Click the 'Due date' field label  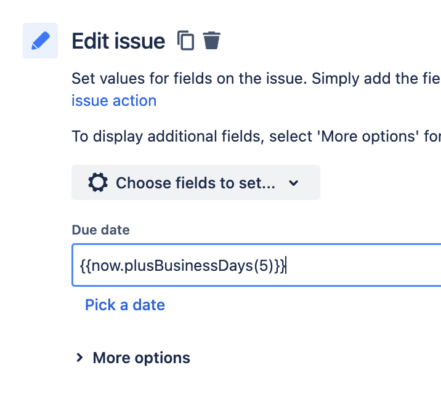(x=100, y=230)
